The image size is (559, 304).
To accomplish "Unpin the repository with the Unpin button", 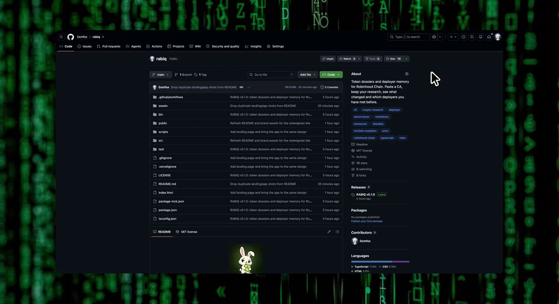I will [x=327, y=59].
